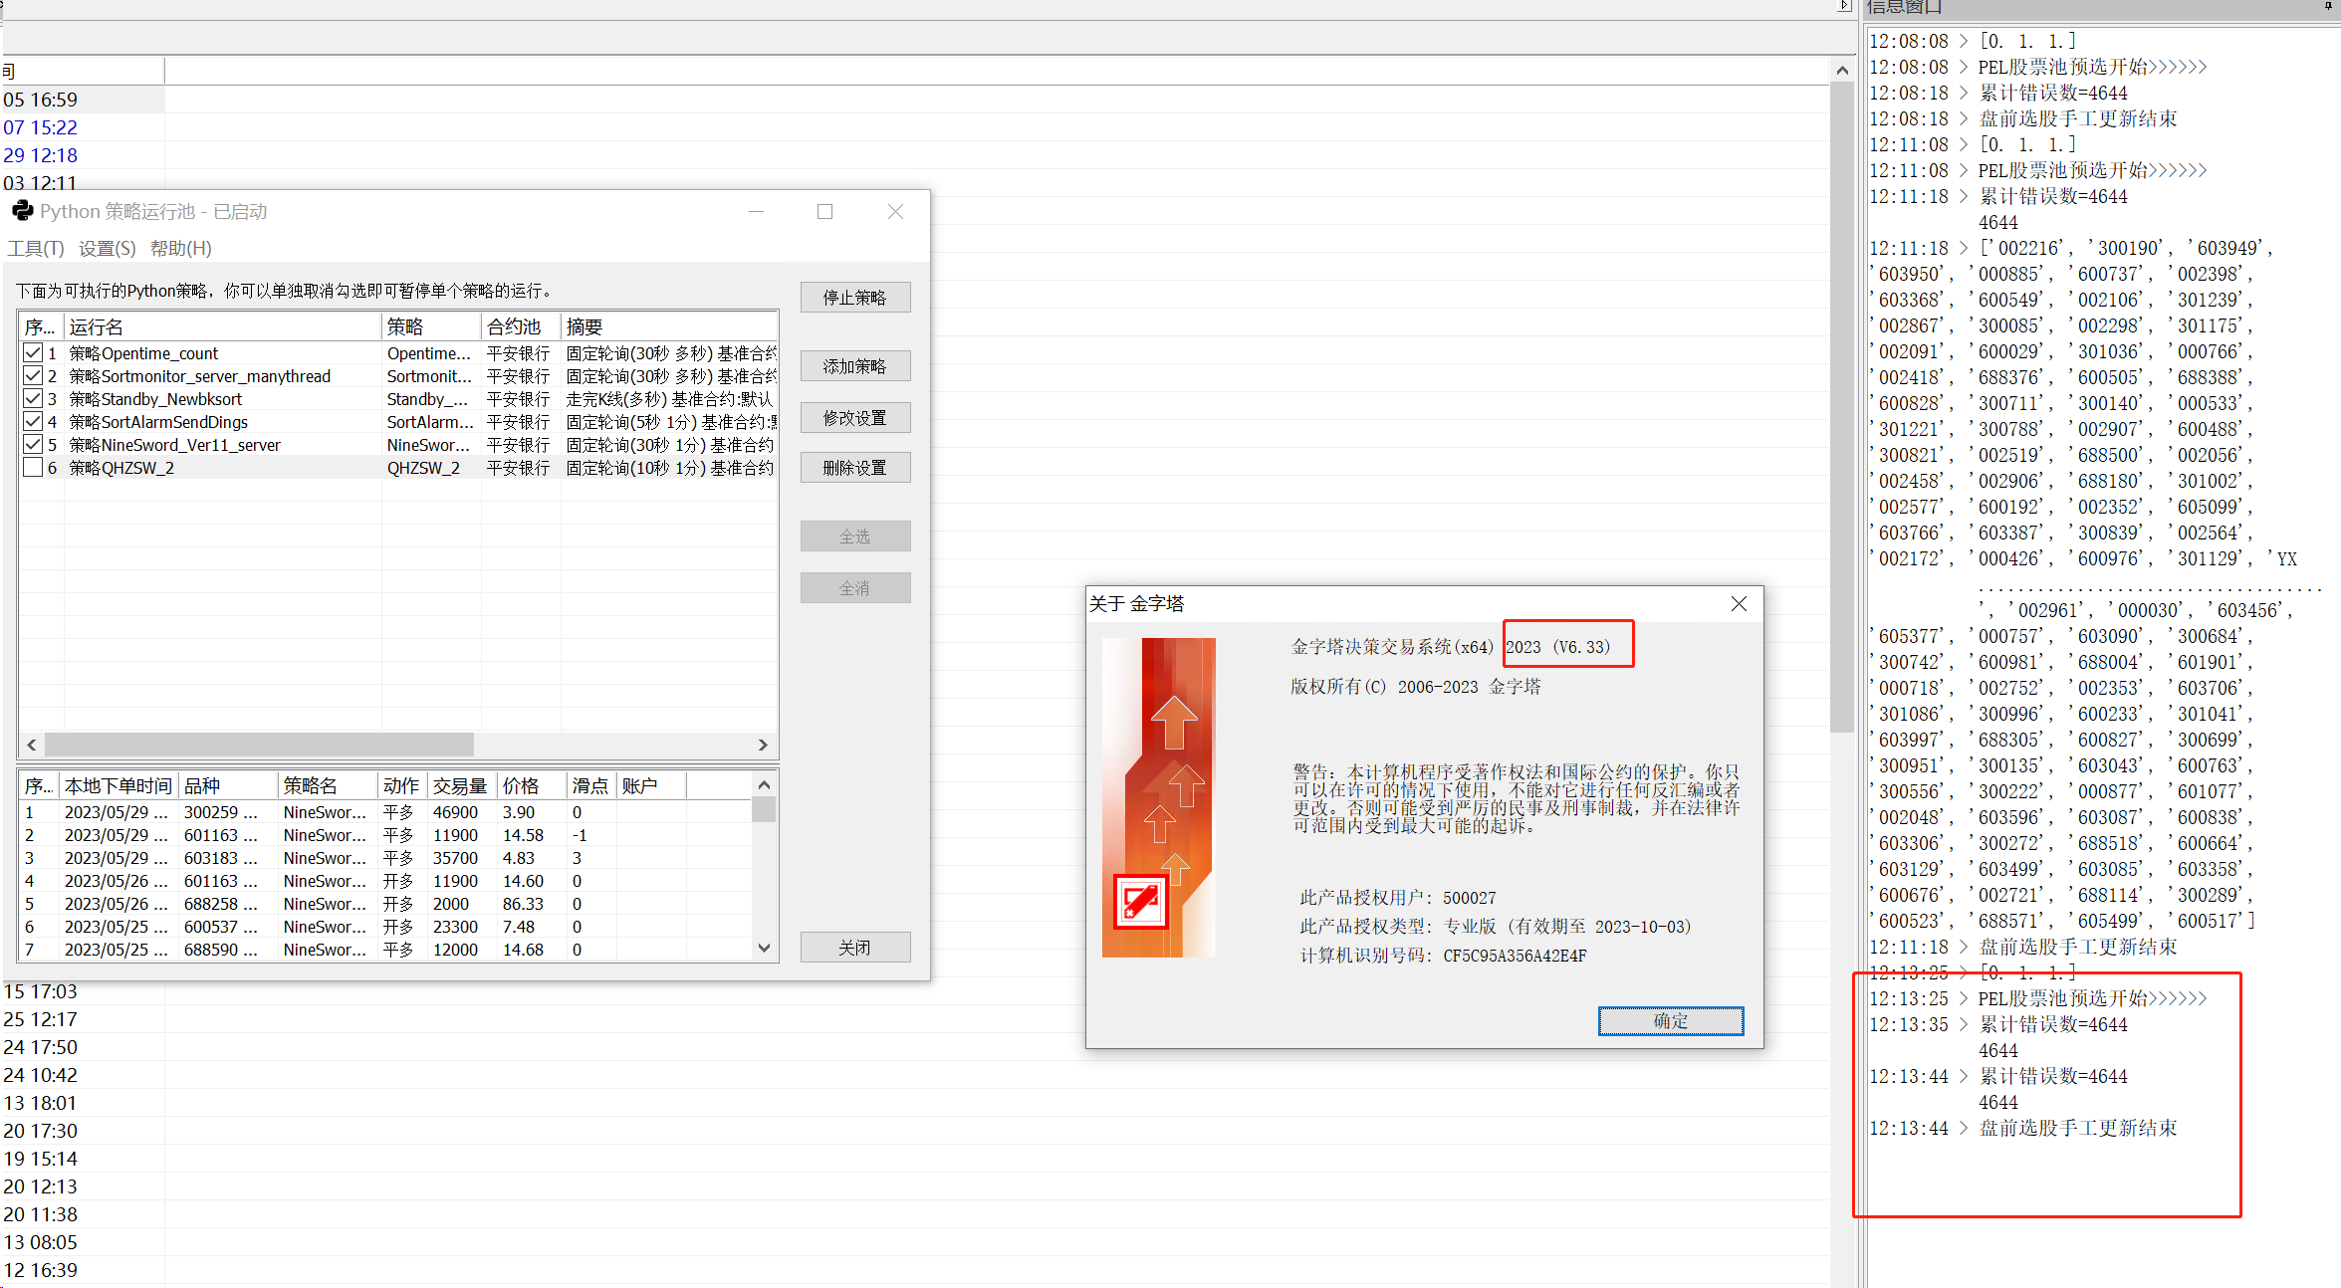Click the 05 16:59 list entry
The width and height of the screenshot is (2341, 1288).
click(40, 100)
